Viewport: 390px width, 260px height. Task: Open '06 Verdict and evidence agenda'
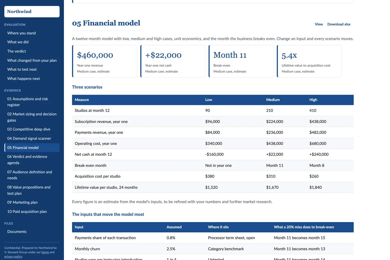tap(32, 160)
